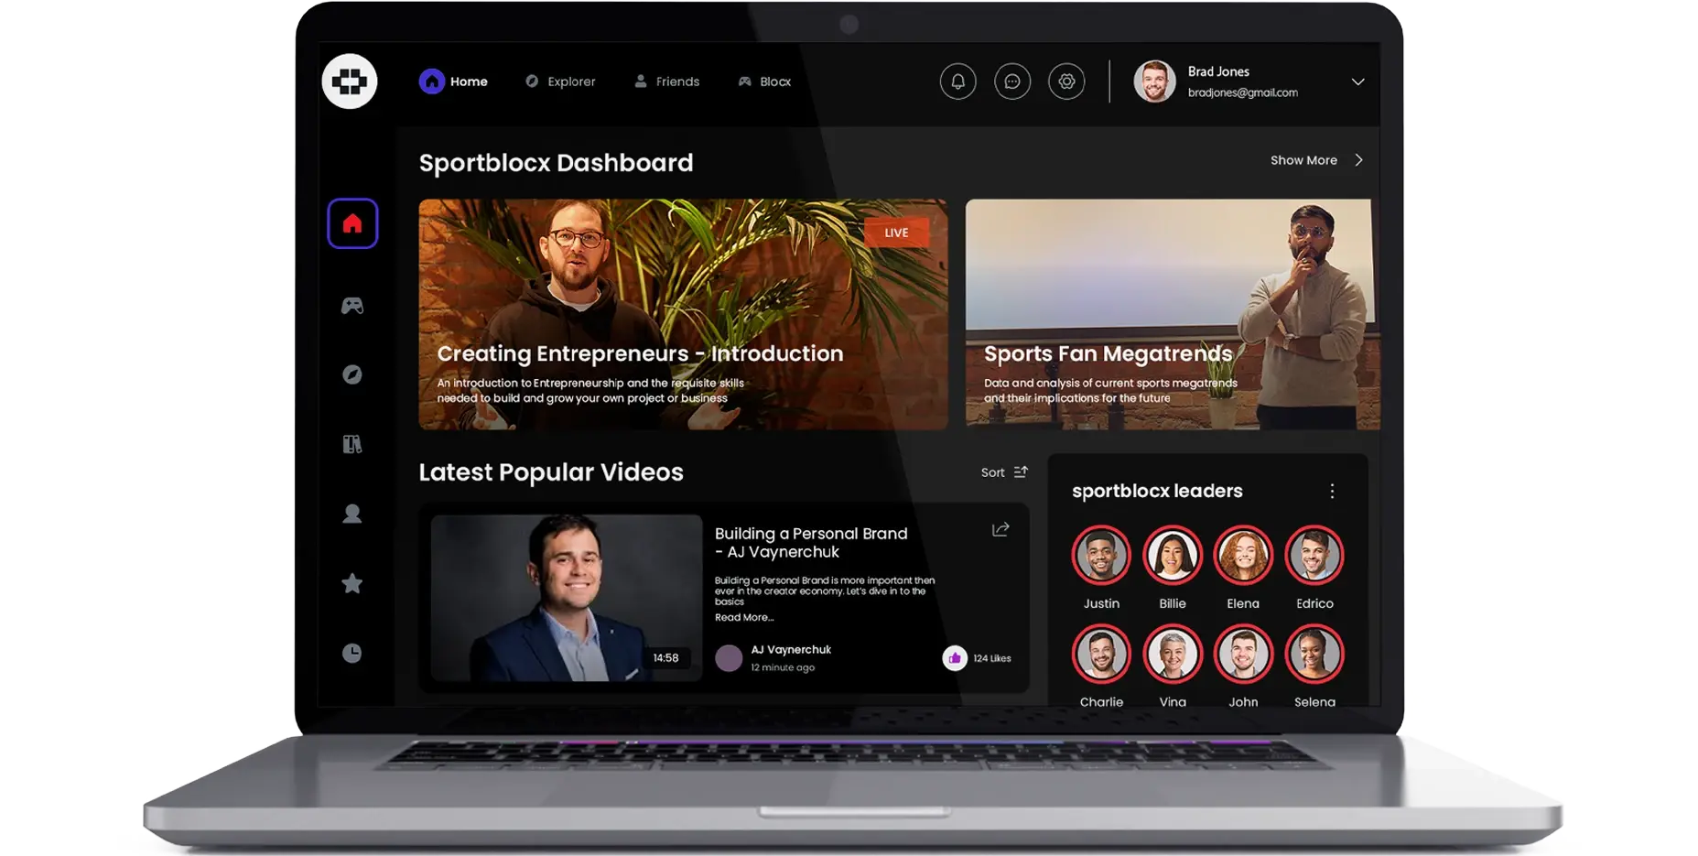
Task: Click the AJ Vaynerchuk author name
Action: [x=791, y=649]
